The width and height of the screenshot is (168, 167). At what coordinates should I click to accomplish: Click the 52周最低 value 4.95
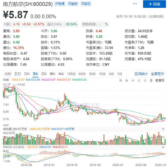pos(61,64)
